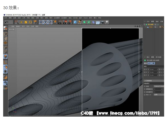
Task: Open the 摄像机 viewport menu
Action: (x=18, y=26)
